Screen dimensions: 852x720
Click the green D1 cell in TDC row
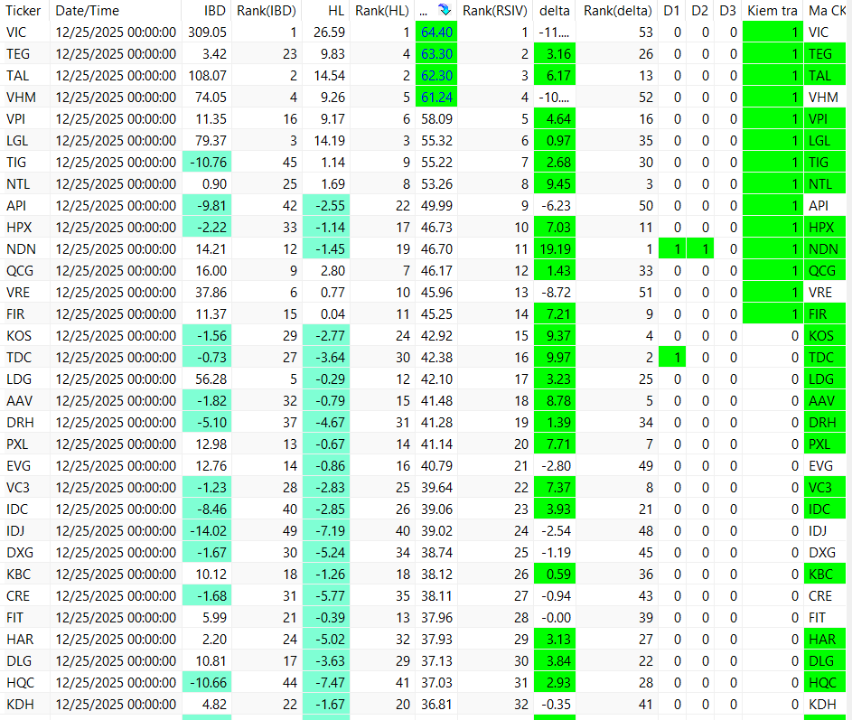672,358
